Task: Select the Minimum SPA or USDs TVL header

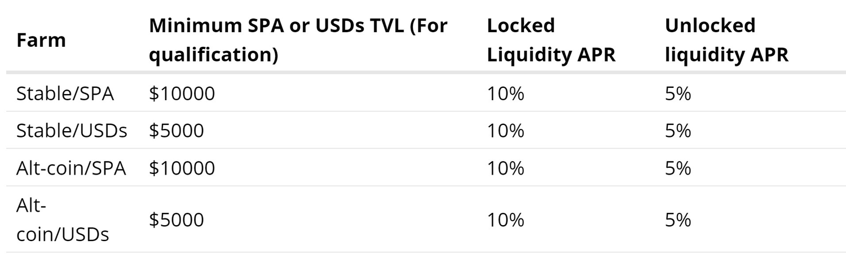Action: coord(298,41)
